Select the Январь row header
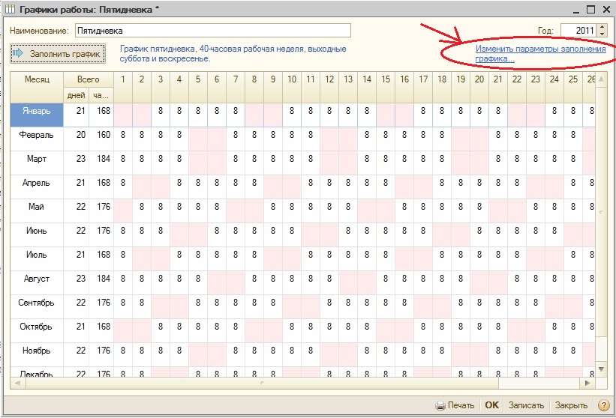616x418 pixels. (x=37, y=115)
